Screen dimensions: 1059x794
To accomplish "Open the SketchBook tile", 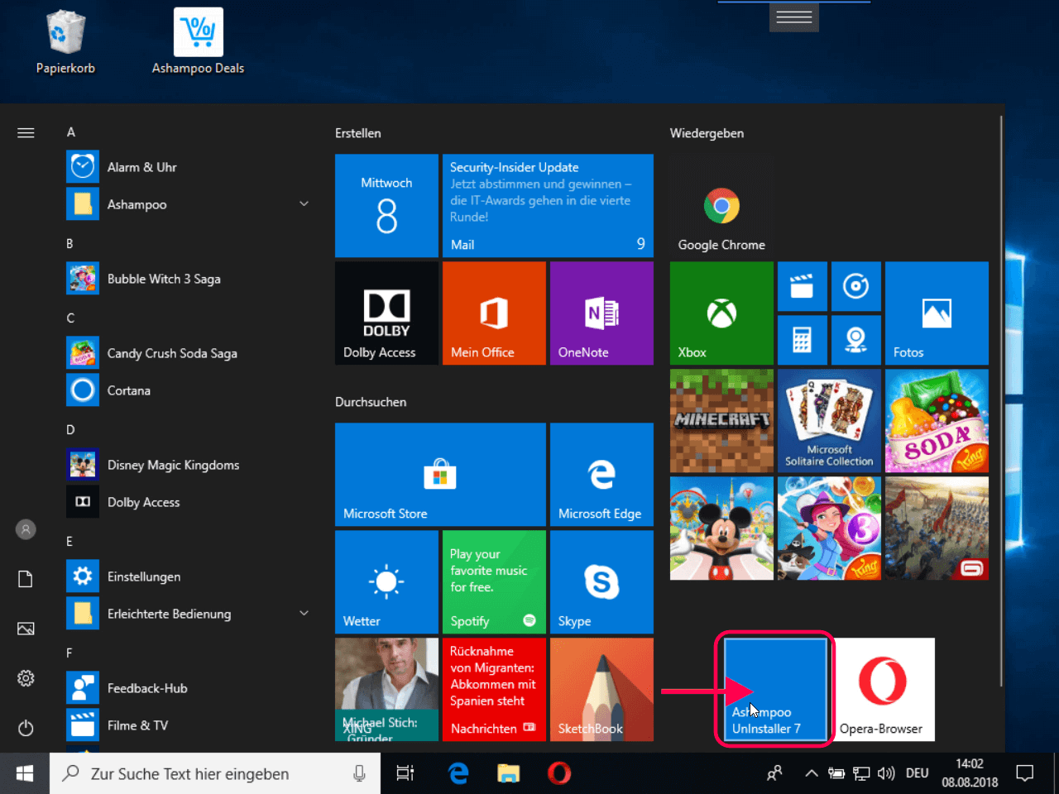I will click(601, 690).
